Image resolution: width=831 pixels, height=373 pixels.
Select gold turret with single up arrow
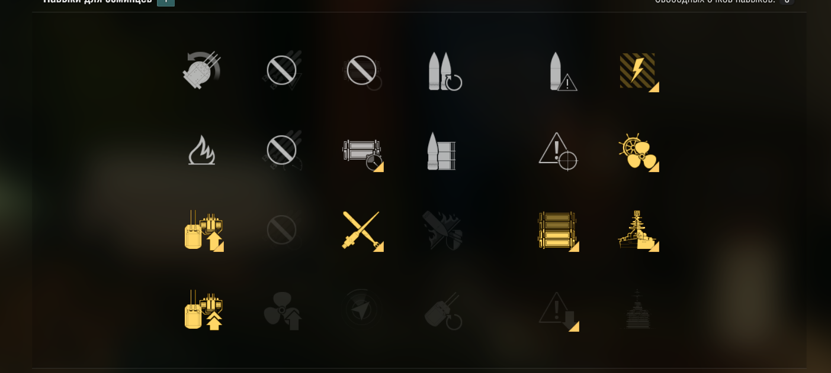pos(203,230)
